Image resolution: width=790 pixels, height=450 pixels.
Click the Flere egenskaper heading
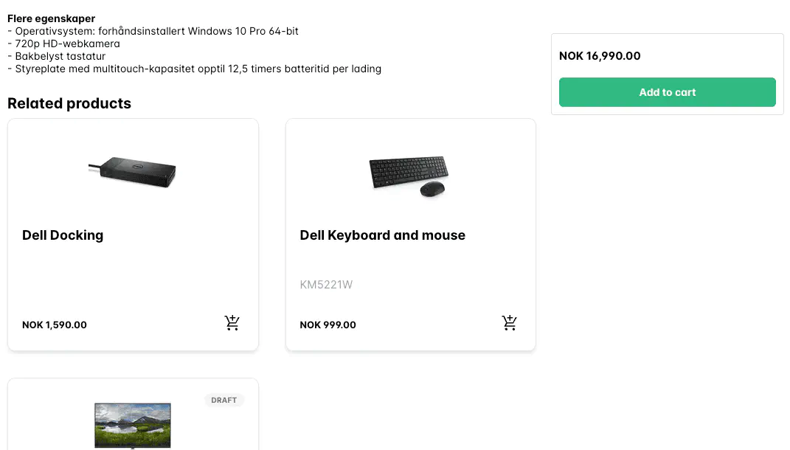click(51, 18)
